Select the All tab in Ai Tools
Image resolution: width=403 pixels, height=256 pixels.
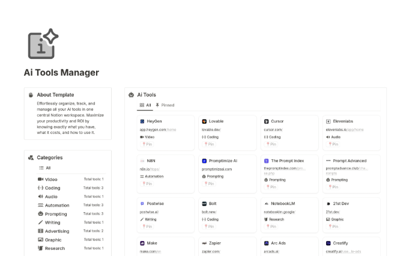pos(145,105)
